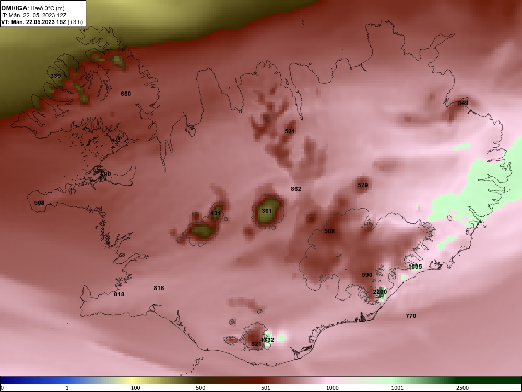Viewport: 522px width, 392px height.
Task: Click the map value 335 in the Westfjords
Action: 56,76
